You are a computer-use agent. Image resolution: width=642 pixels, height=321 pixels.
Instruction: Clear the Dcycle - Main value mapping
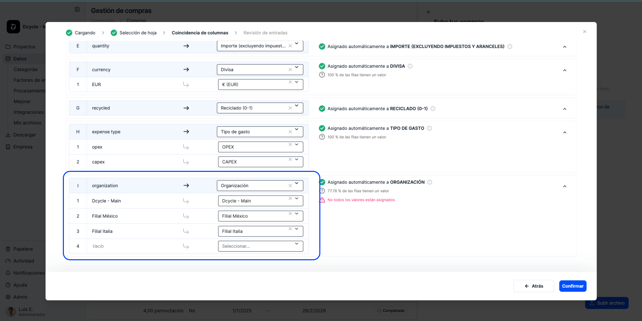(290, 199)
